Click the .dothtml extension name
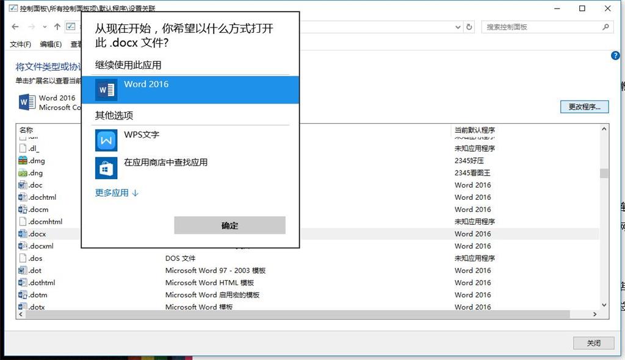 click(42, 283)
